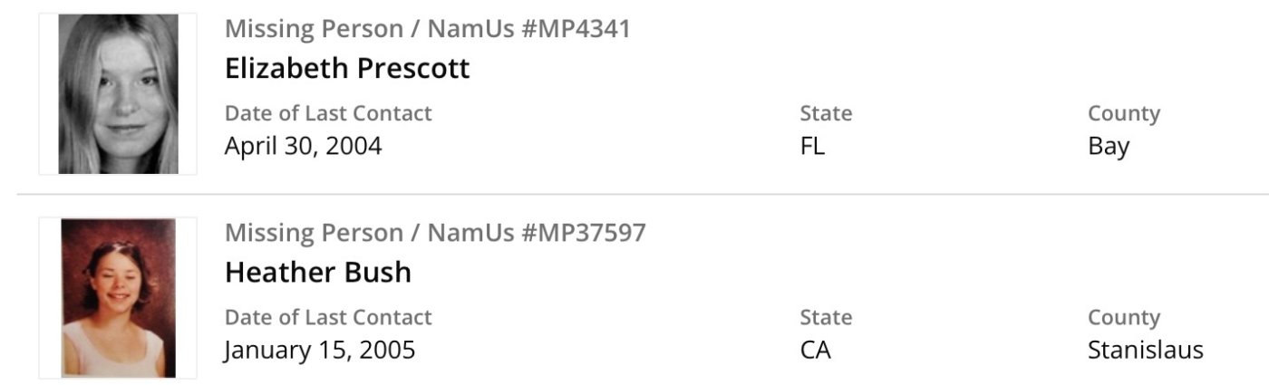Click the County label above Stanislaus
The width and height of the screenshot is (1269, 385).
pyautogui.click(x=1124, y=317)
